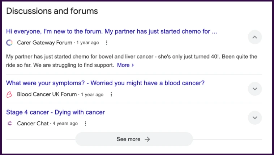This screenshot has height=155, width=274.
Task: Click the 'Blood Cancer UK Forum' source name
Action: pyautogui.click(x=47, y=94)
